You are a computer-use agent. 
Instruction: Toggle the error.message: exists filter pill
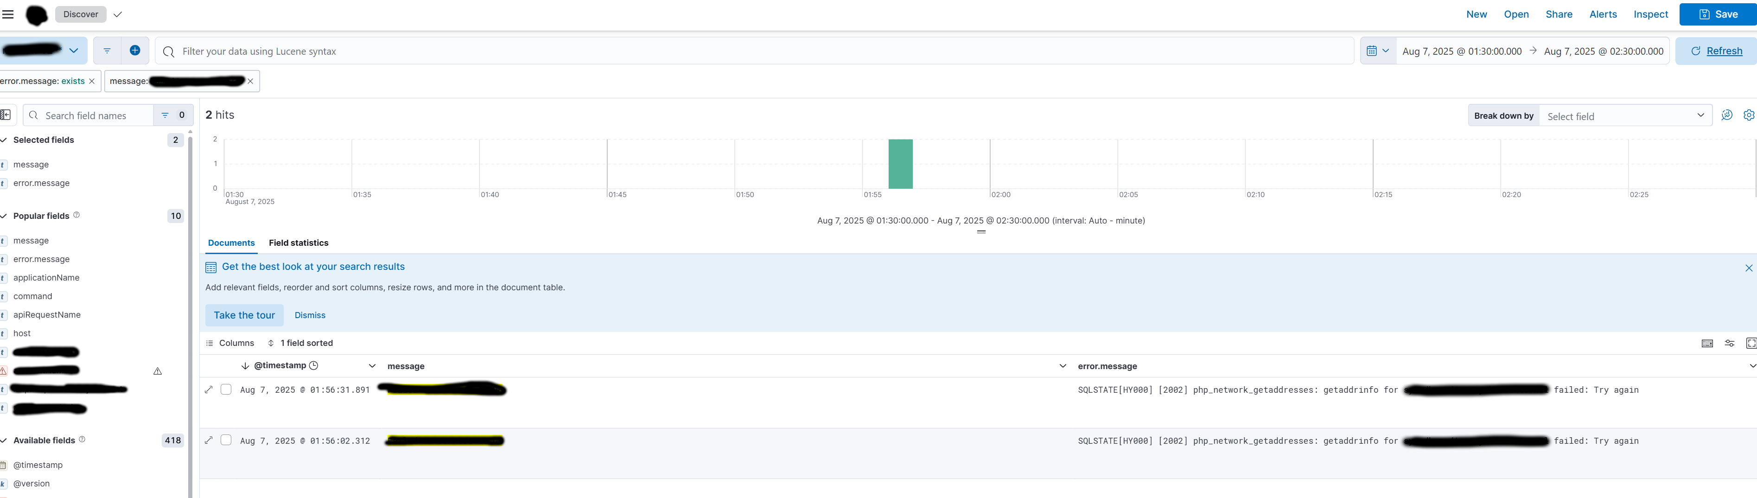(x=41, y=81)
